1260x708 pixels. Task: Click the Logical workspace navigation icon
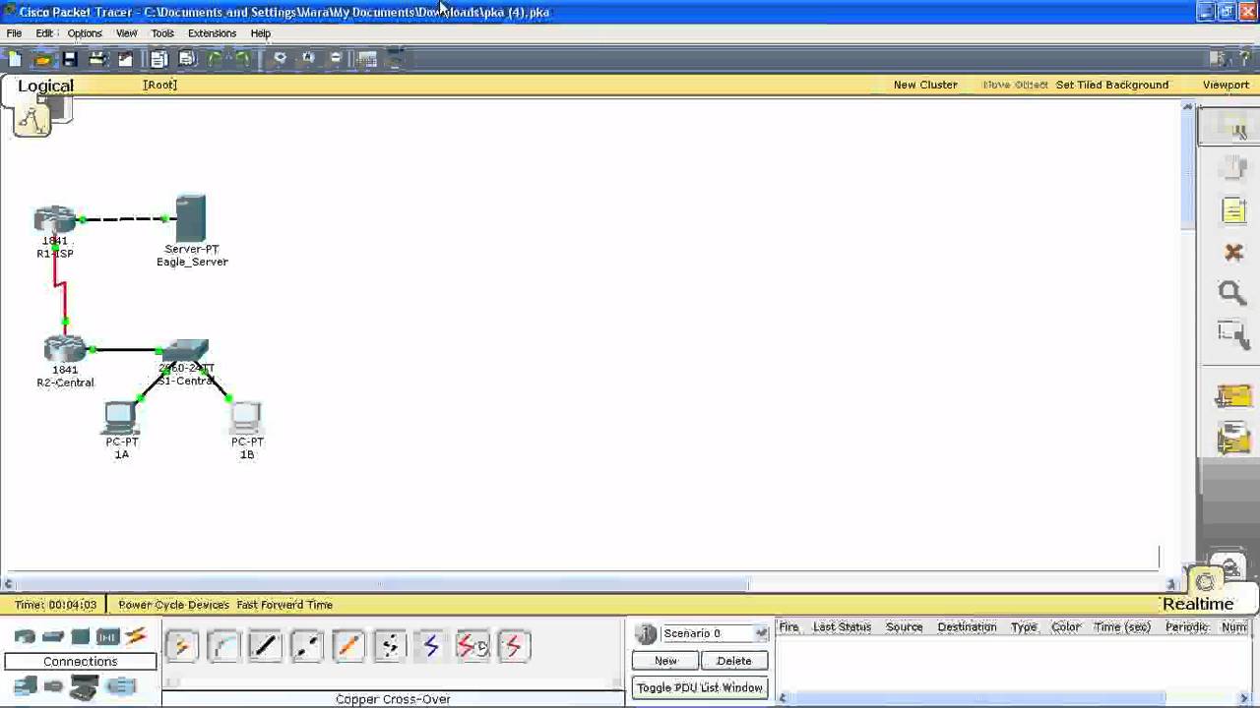pyautogui.click(x=31, y=120)
